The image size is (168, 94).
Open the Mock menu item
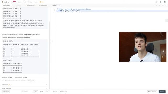click(x=24, y=2)
